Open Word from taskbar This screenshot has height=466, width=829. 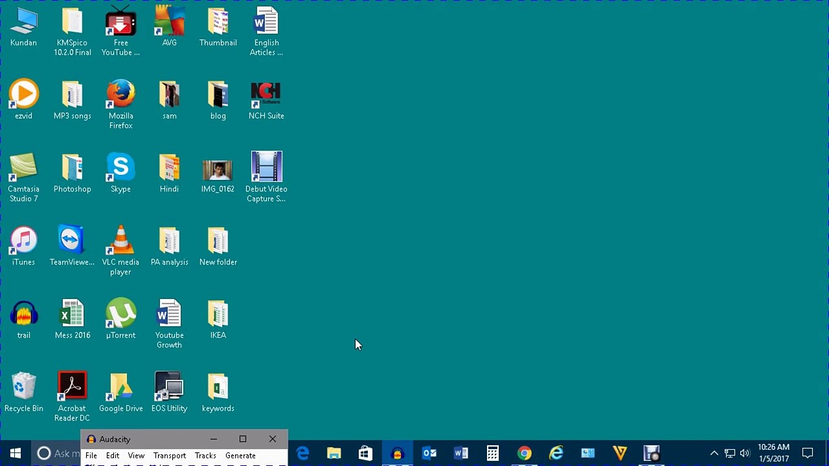(461, 453)
